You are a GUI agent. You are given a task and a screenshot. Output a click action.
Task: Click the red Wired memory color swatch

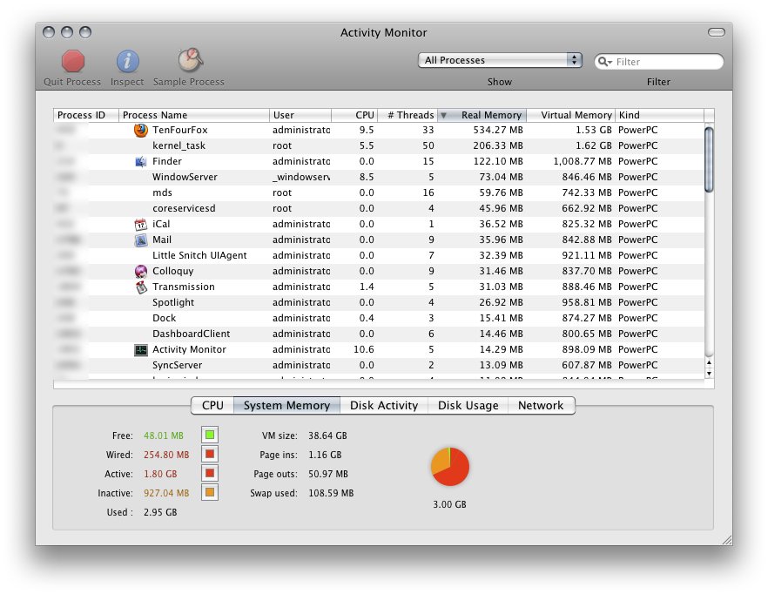pos(210,454)
